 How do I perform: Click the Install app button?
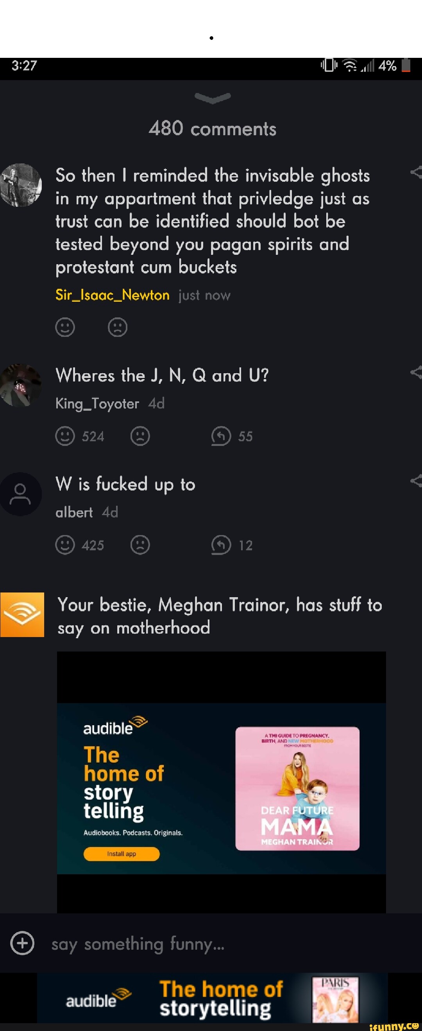tap(122, 854)
